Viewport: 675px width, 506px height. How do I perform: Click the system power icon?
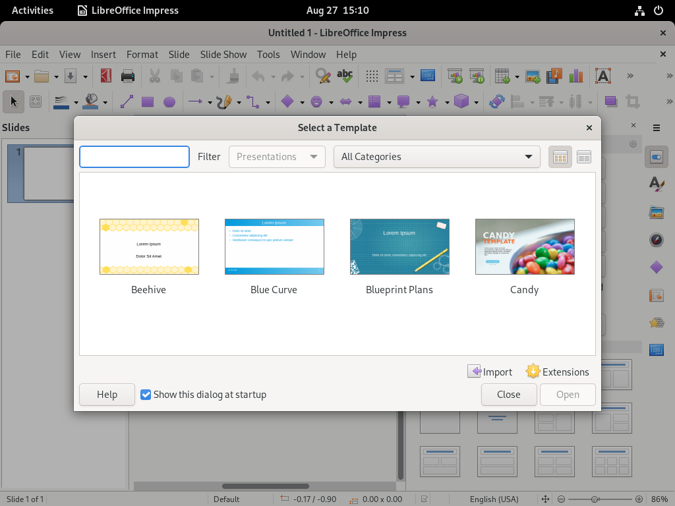click(659, 11)
